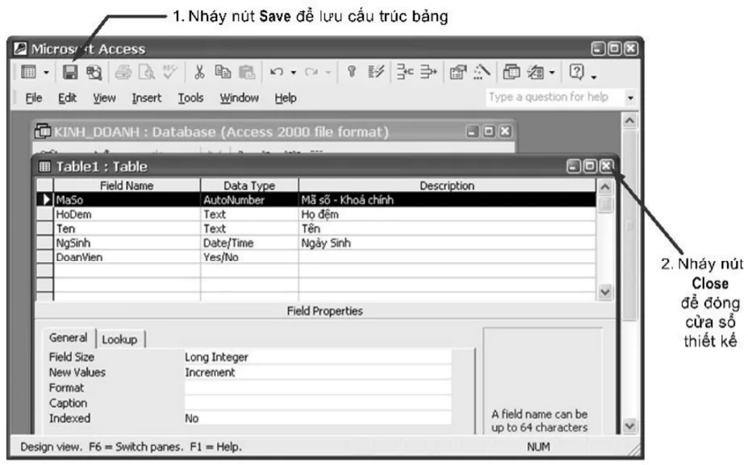This screenshot has width=748, height=465.
Task: Click the AutoNumber data type cell
Action: [x=249, y=200]
